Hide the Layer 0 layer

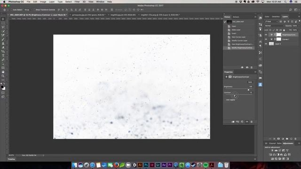click(266, 44)
